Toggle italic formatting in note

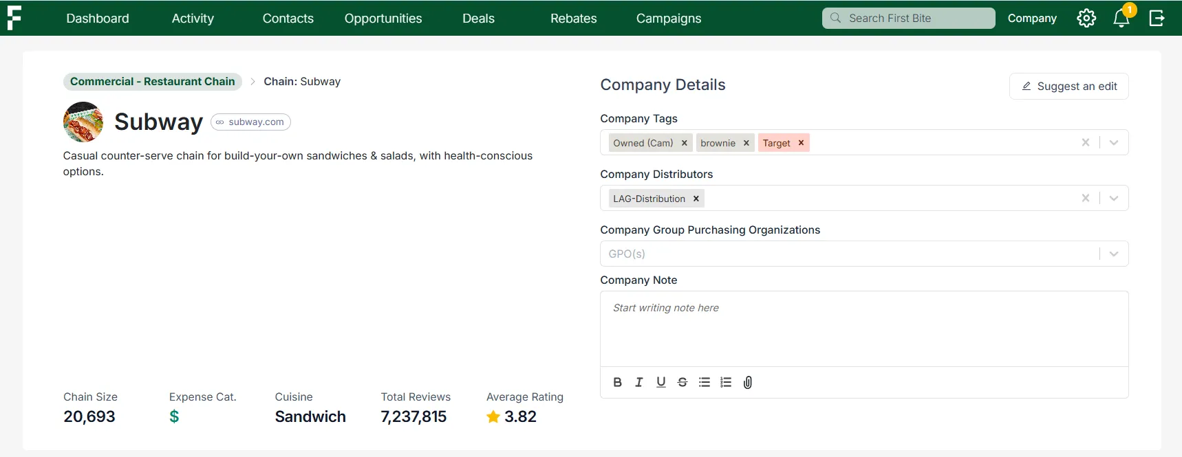[x=639, y=382]
